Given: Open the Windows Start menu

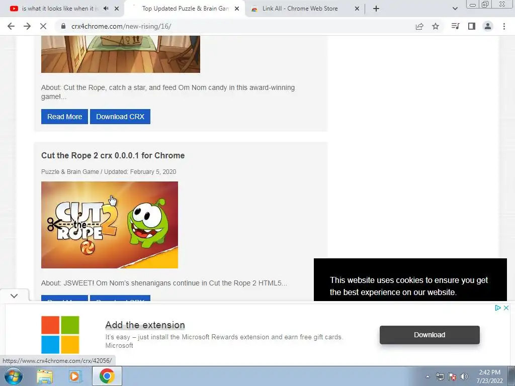Looking at the screenshot, I should click(x=13, y=376).
